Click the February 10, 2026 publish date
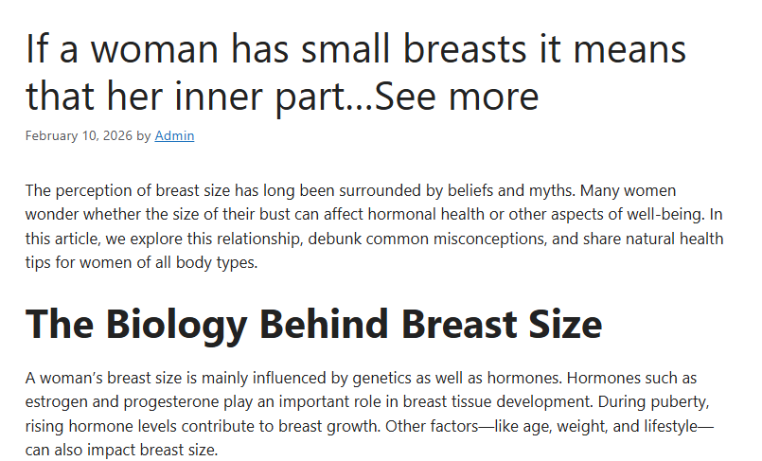 coord(79,135)
